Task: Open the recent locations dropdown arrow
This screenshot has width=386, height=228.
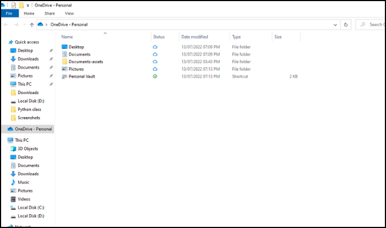Action: coord(24,25)
